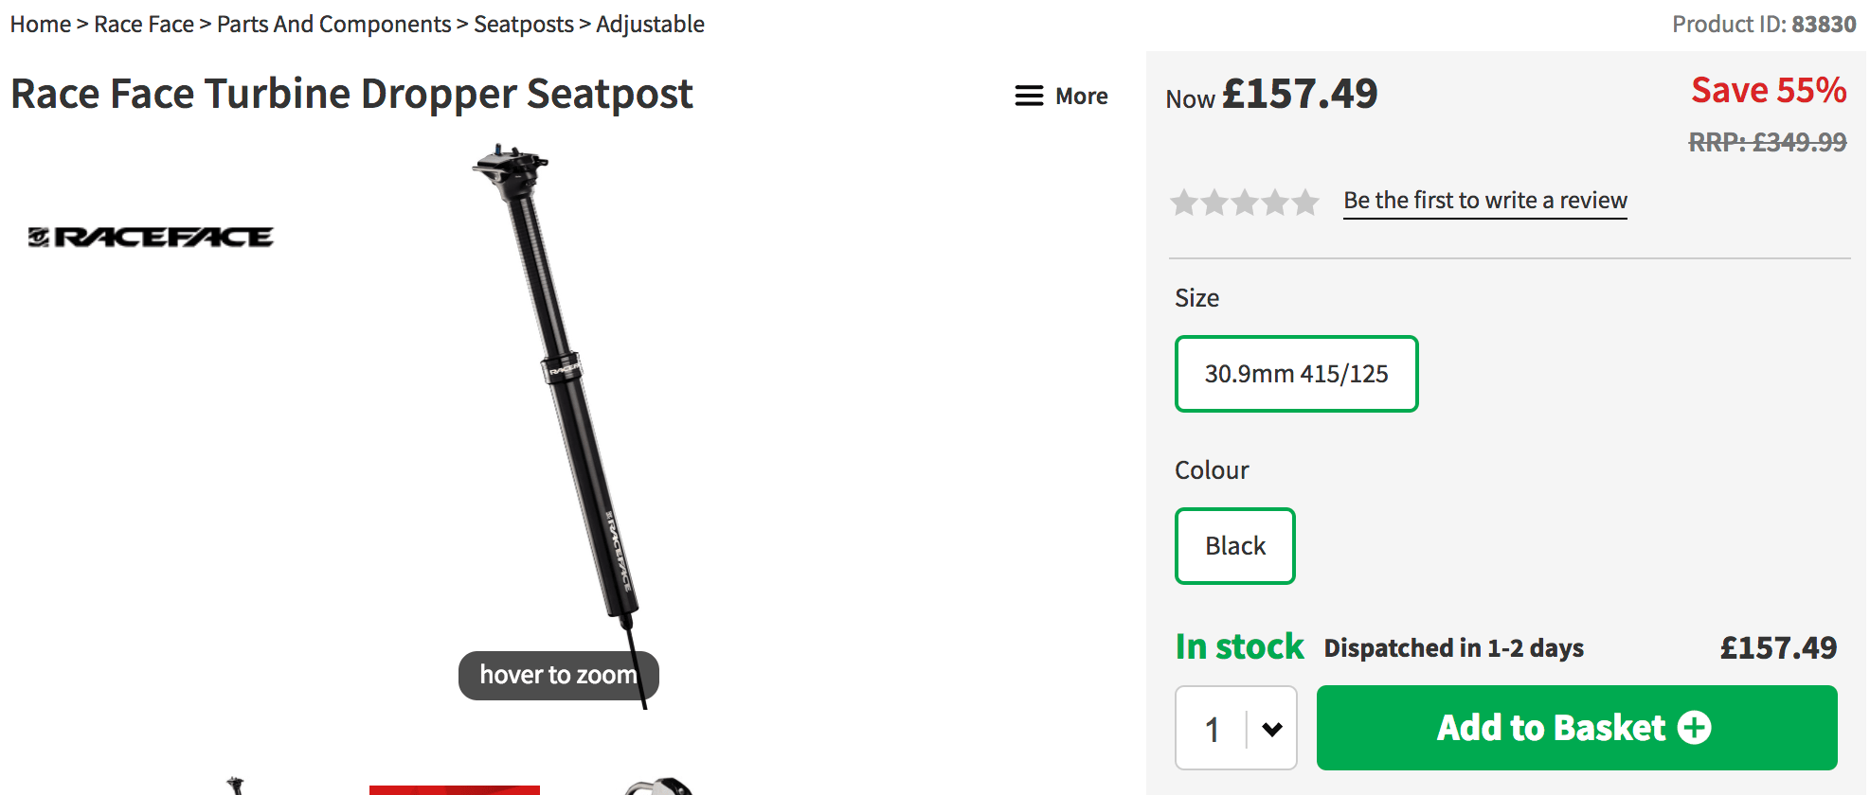The height and width of the screenshot is (795, 1870).
Task: Rate one star with the first star
Action: click(x=1184, y=202)
